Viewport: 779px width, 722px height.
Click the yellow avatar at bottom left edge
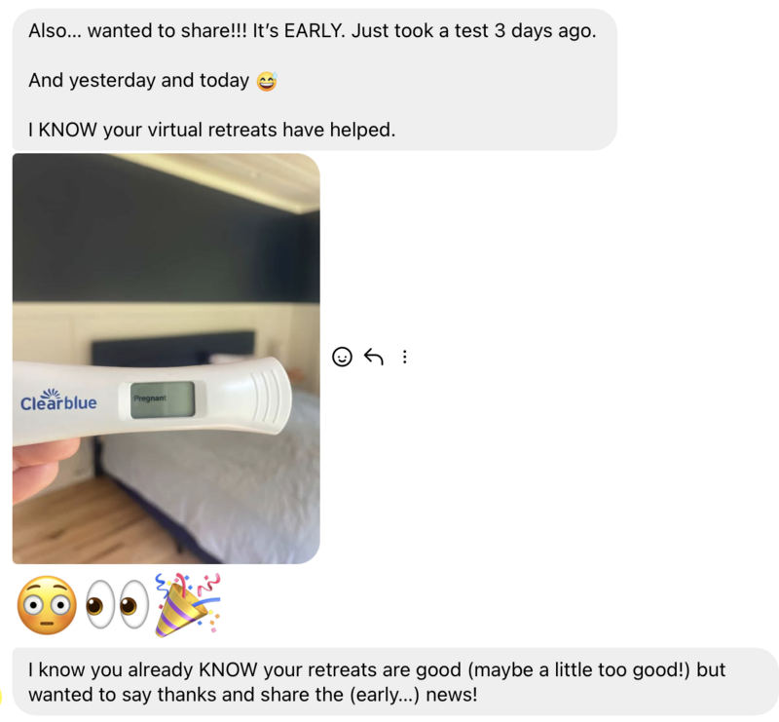coord(1,697)
